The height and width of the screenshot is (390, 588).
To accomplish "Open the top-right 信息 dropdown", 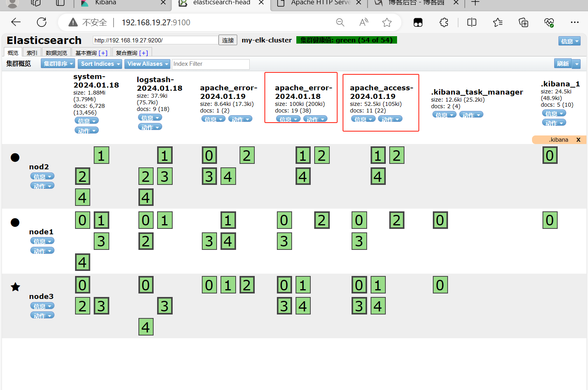I will (x=570, y=41).
